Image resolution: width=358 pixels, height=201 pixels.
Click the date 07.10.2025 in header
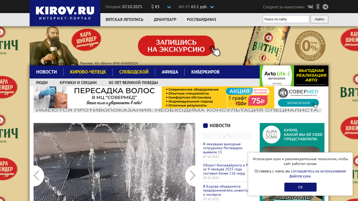(x=132, y=7)
